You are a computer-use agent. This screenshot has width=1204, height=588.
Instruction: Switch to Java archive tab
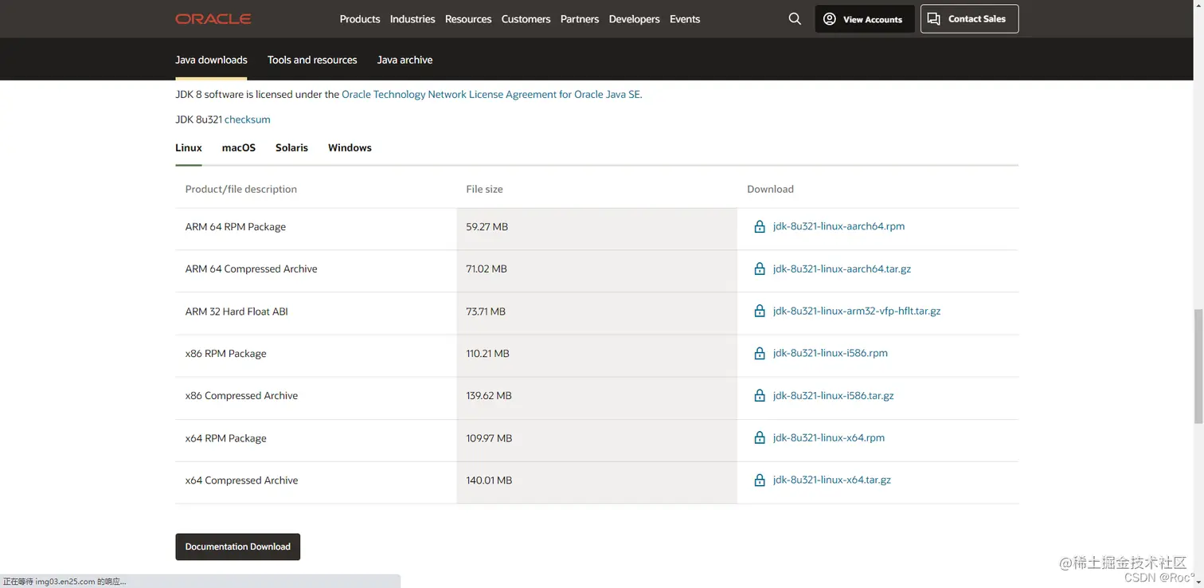coord(405,60)
